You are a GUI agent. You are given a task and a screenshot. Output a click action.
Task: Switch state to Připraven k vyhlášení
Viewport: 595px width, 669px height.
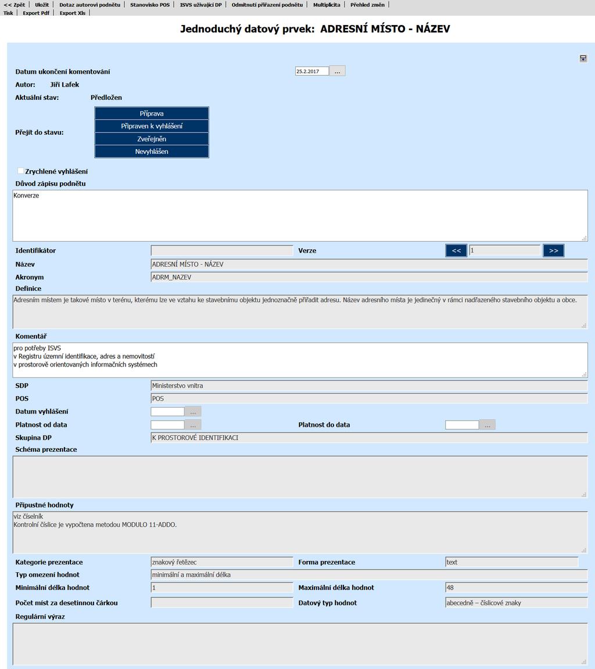[x=152, y=126]
